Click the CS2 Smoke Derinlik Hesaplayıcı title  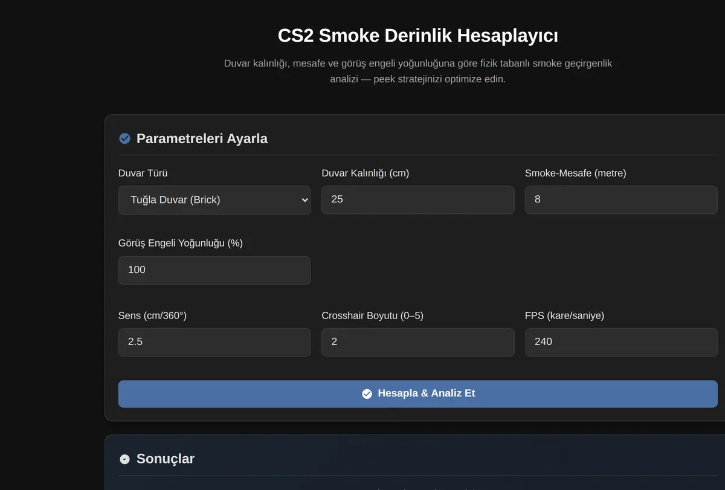[x=417, y=36]
